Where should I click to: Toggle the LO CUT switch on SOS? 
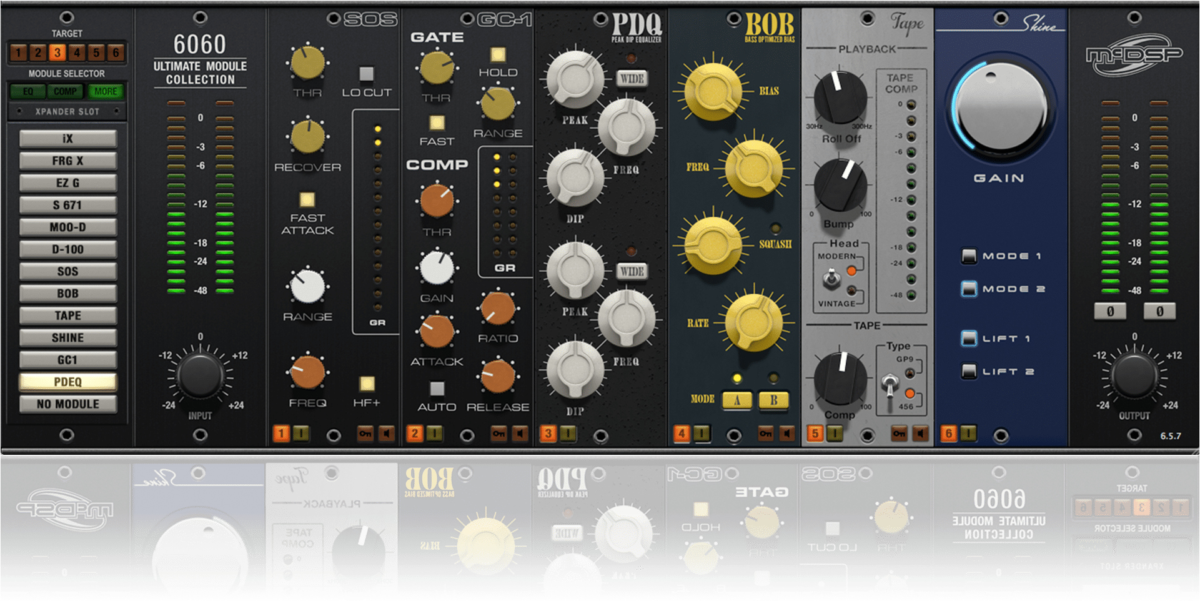pyautogui.click(x=367, y=74)
